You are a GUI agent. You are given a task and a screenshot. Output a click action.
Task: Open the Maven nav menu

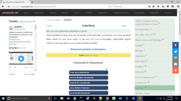point(65,13)
